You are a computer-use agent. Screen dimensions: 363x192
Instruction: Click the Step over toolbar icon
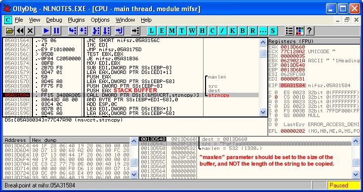pos(83,30)
